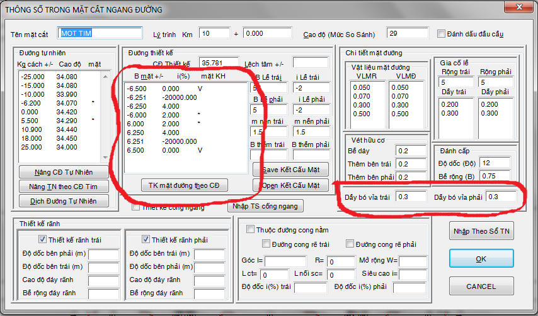Viewport: 538px width, 316px height.
Task: Check Đường cong rẽ phải option
Action: pyautogui.click(x=350, y=244)
